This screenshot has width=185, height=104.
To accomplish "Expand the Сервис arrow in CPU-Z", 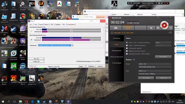I will [x=85, y=66].
